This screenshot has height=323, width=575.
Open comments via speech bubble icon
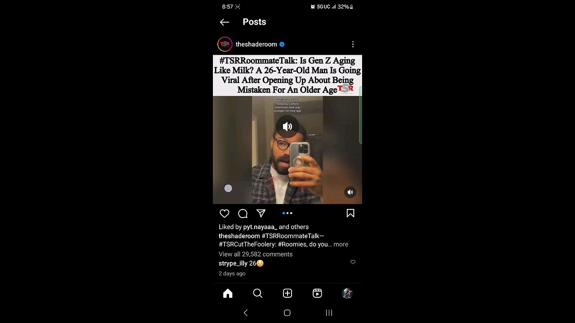[243, 214]
